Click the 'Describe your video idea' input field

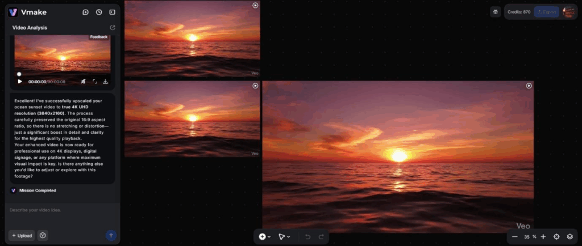click(60, 210)
